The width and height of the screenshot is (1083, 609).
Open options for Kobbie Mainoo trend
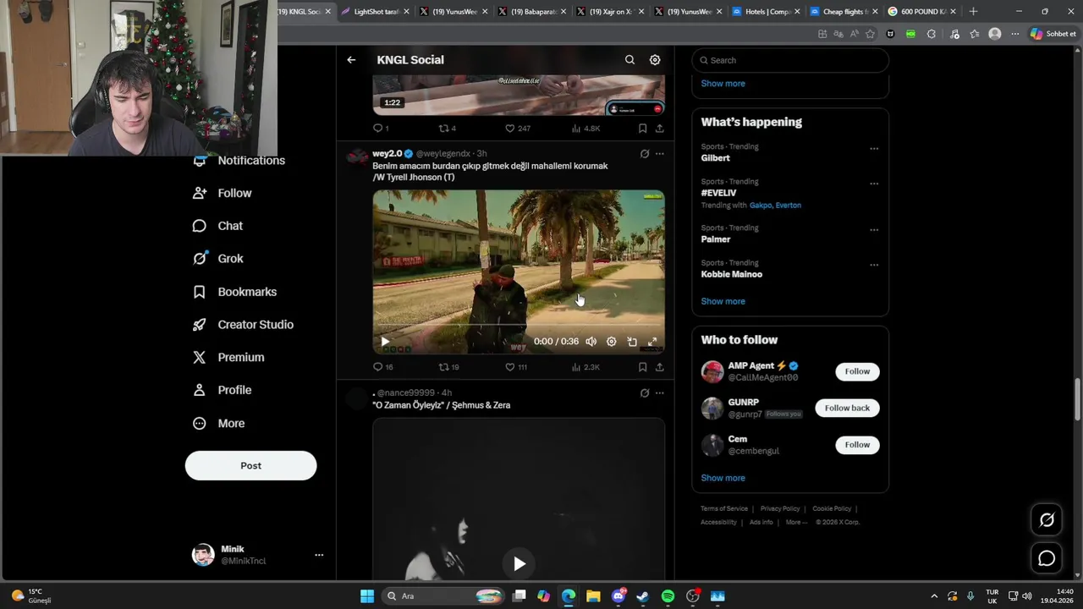click(874, 265)
